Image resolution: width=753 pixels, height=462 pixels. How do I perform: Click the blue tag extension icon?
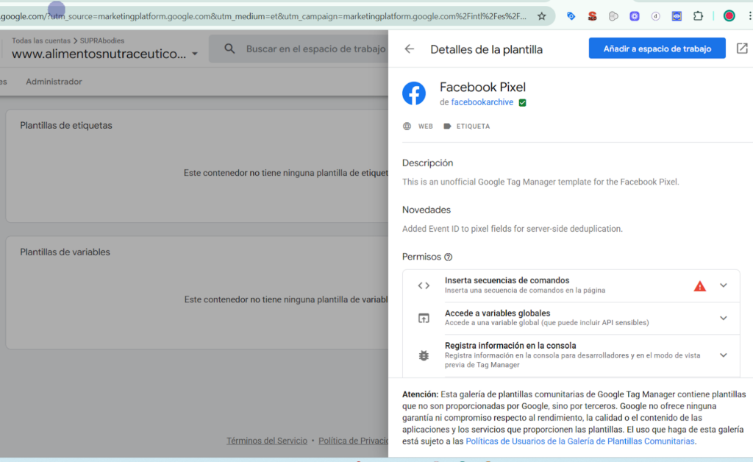click(571, 15)
